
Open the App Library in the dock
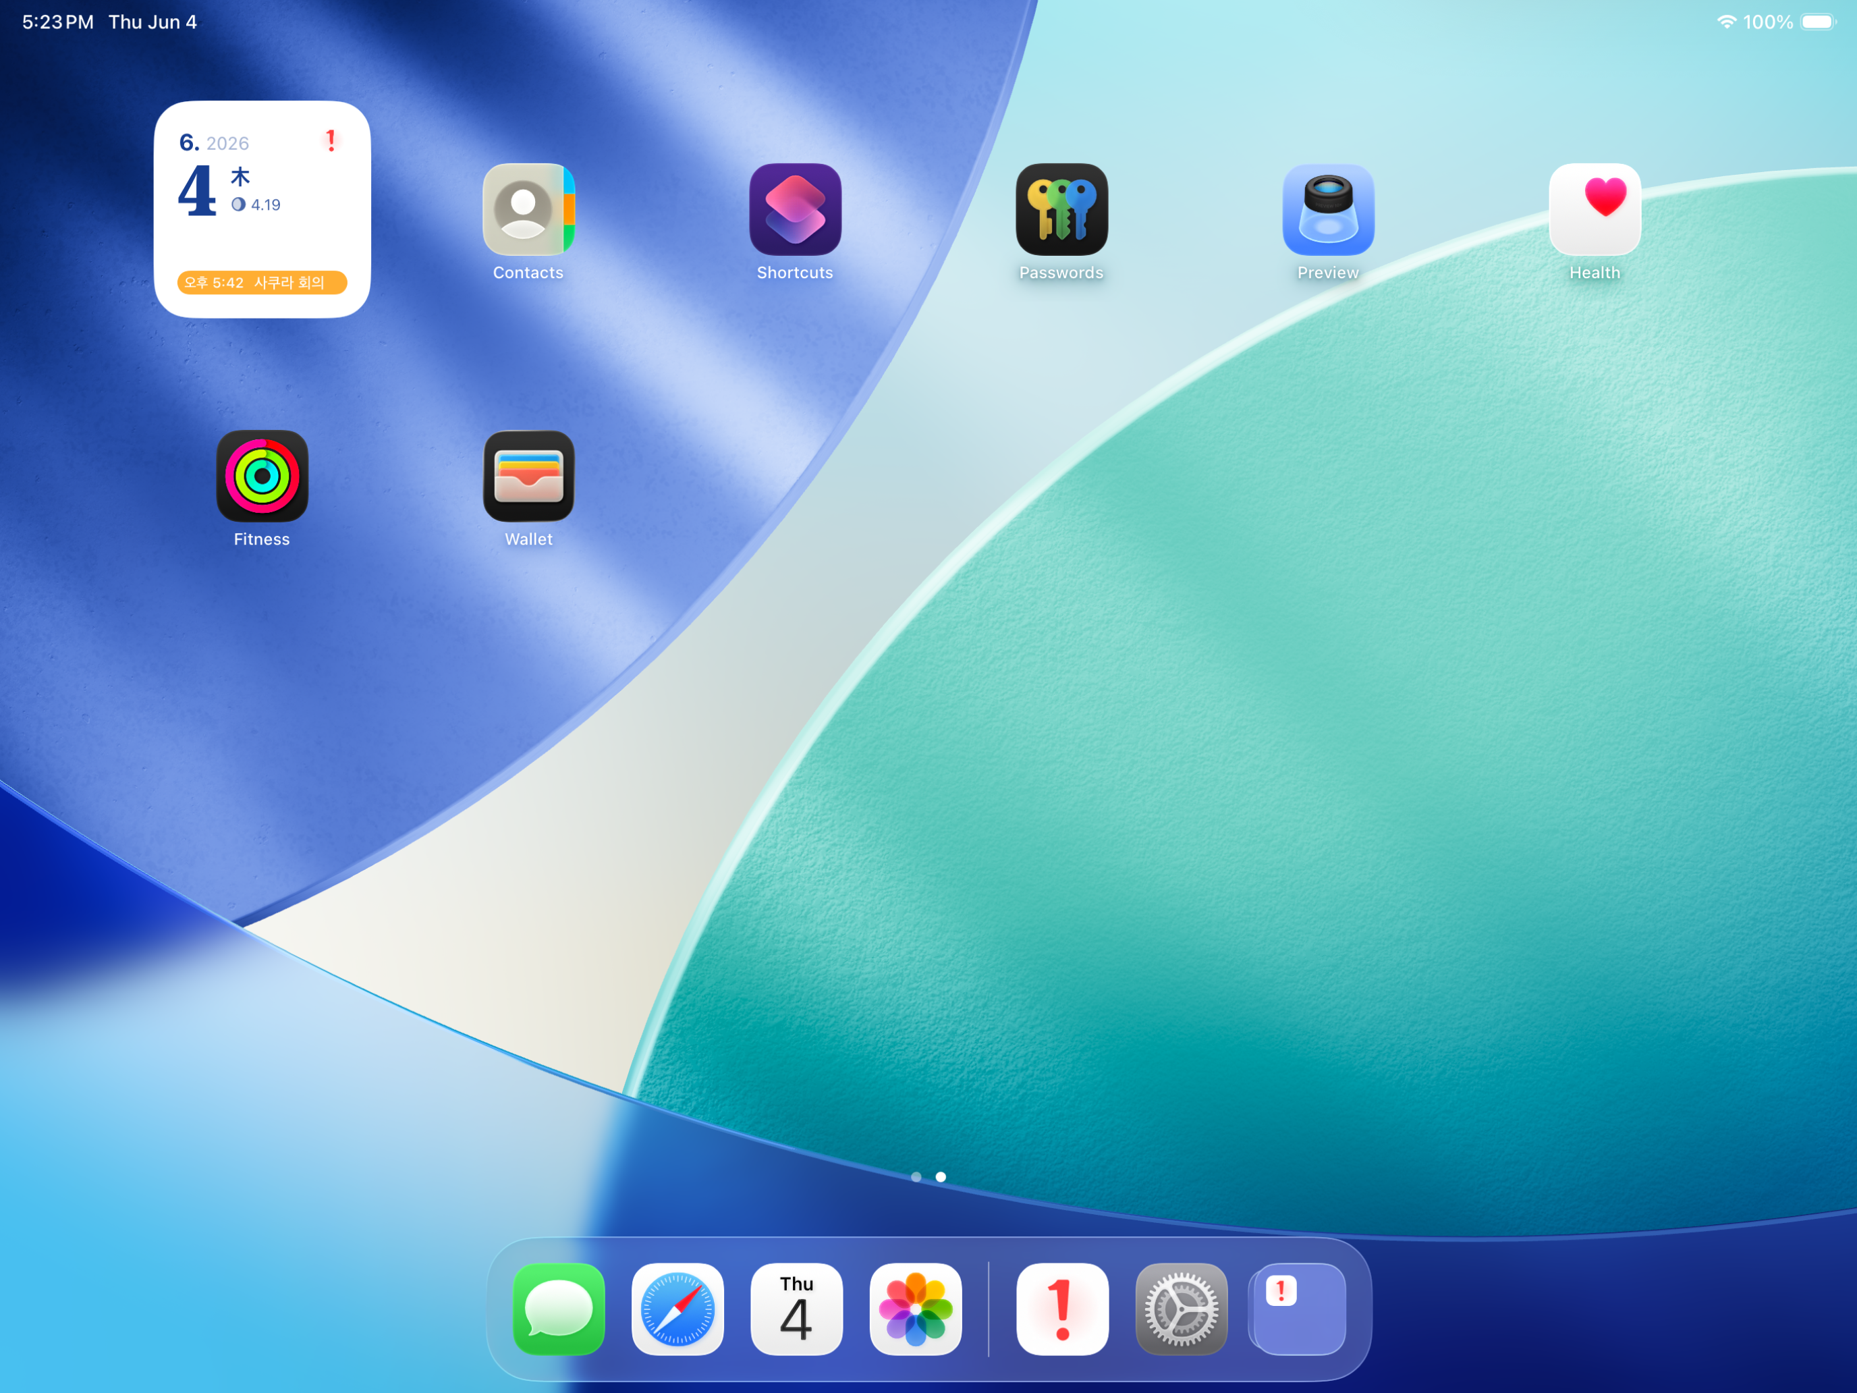point(1298,1309)
